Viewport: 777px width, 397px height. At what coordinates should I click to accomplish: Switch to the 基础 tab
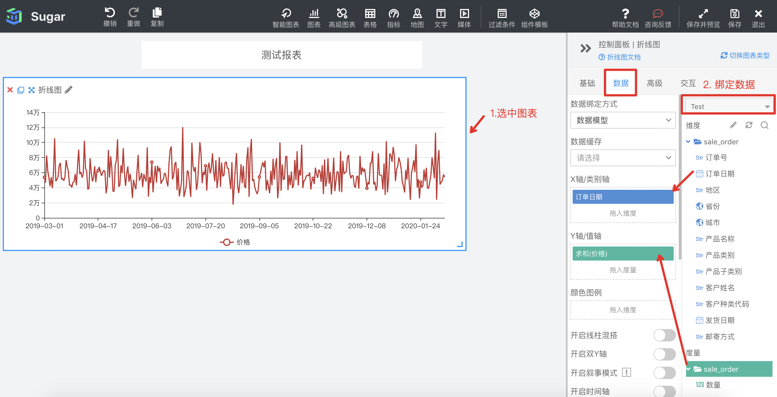[x=587, y=83]
